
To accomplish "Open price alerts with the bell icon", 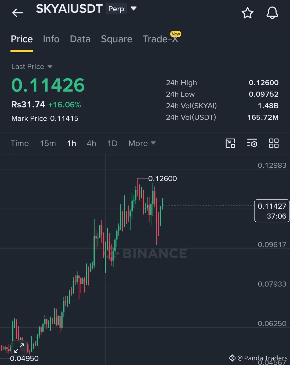I will point(272,13).
